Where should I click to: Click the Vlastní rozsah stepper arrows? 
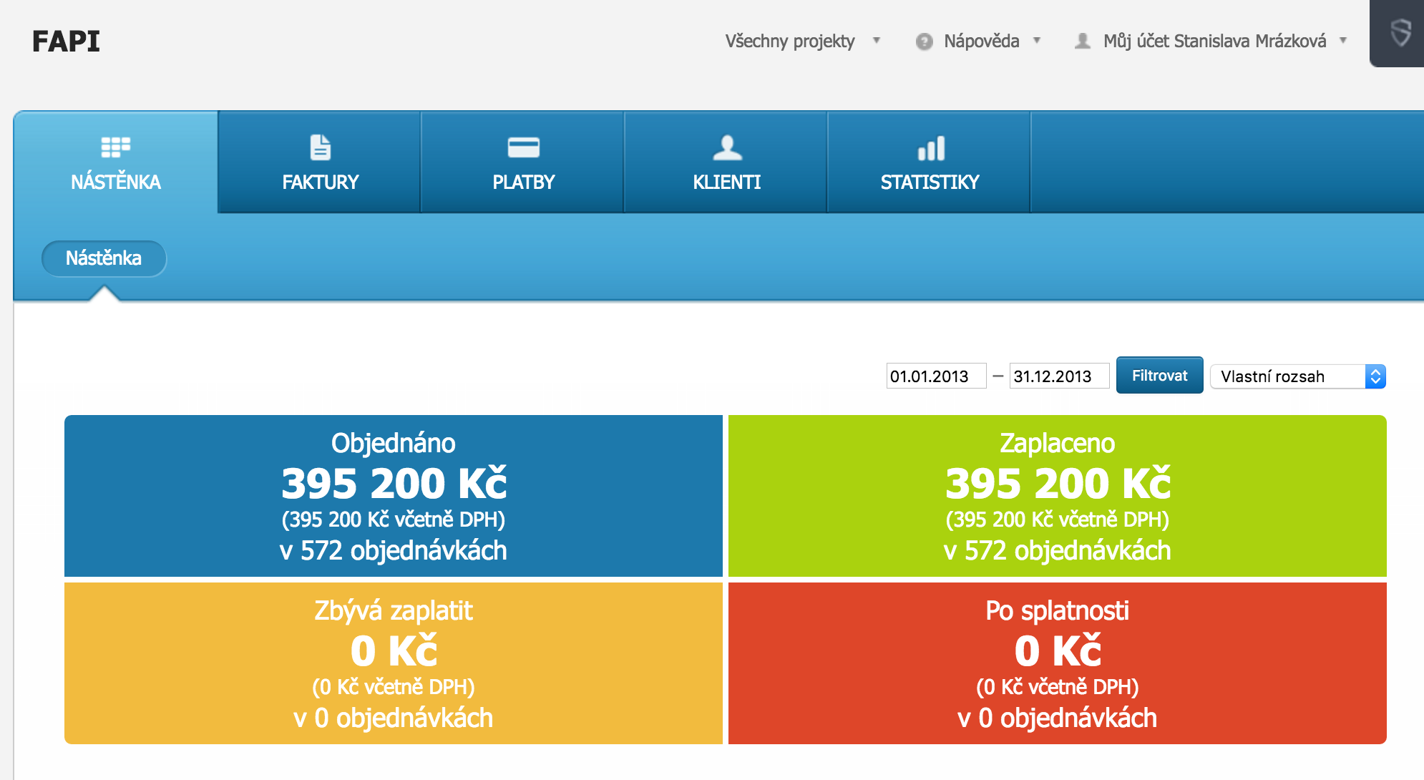(1375, 376)
